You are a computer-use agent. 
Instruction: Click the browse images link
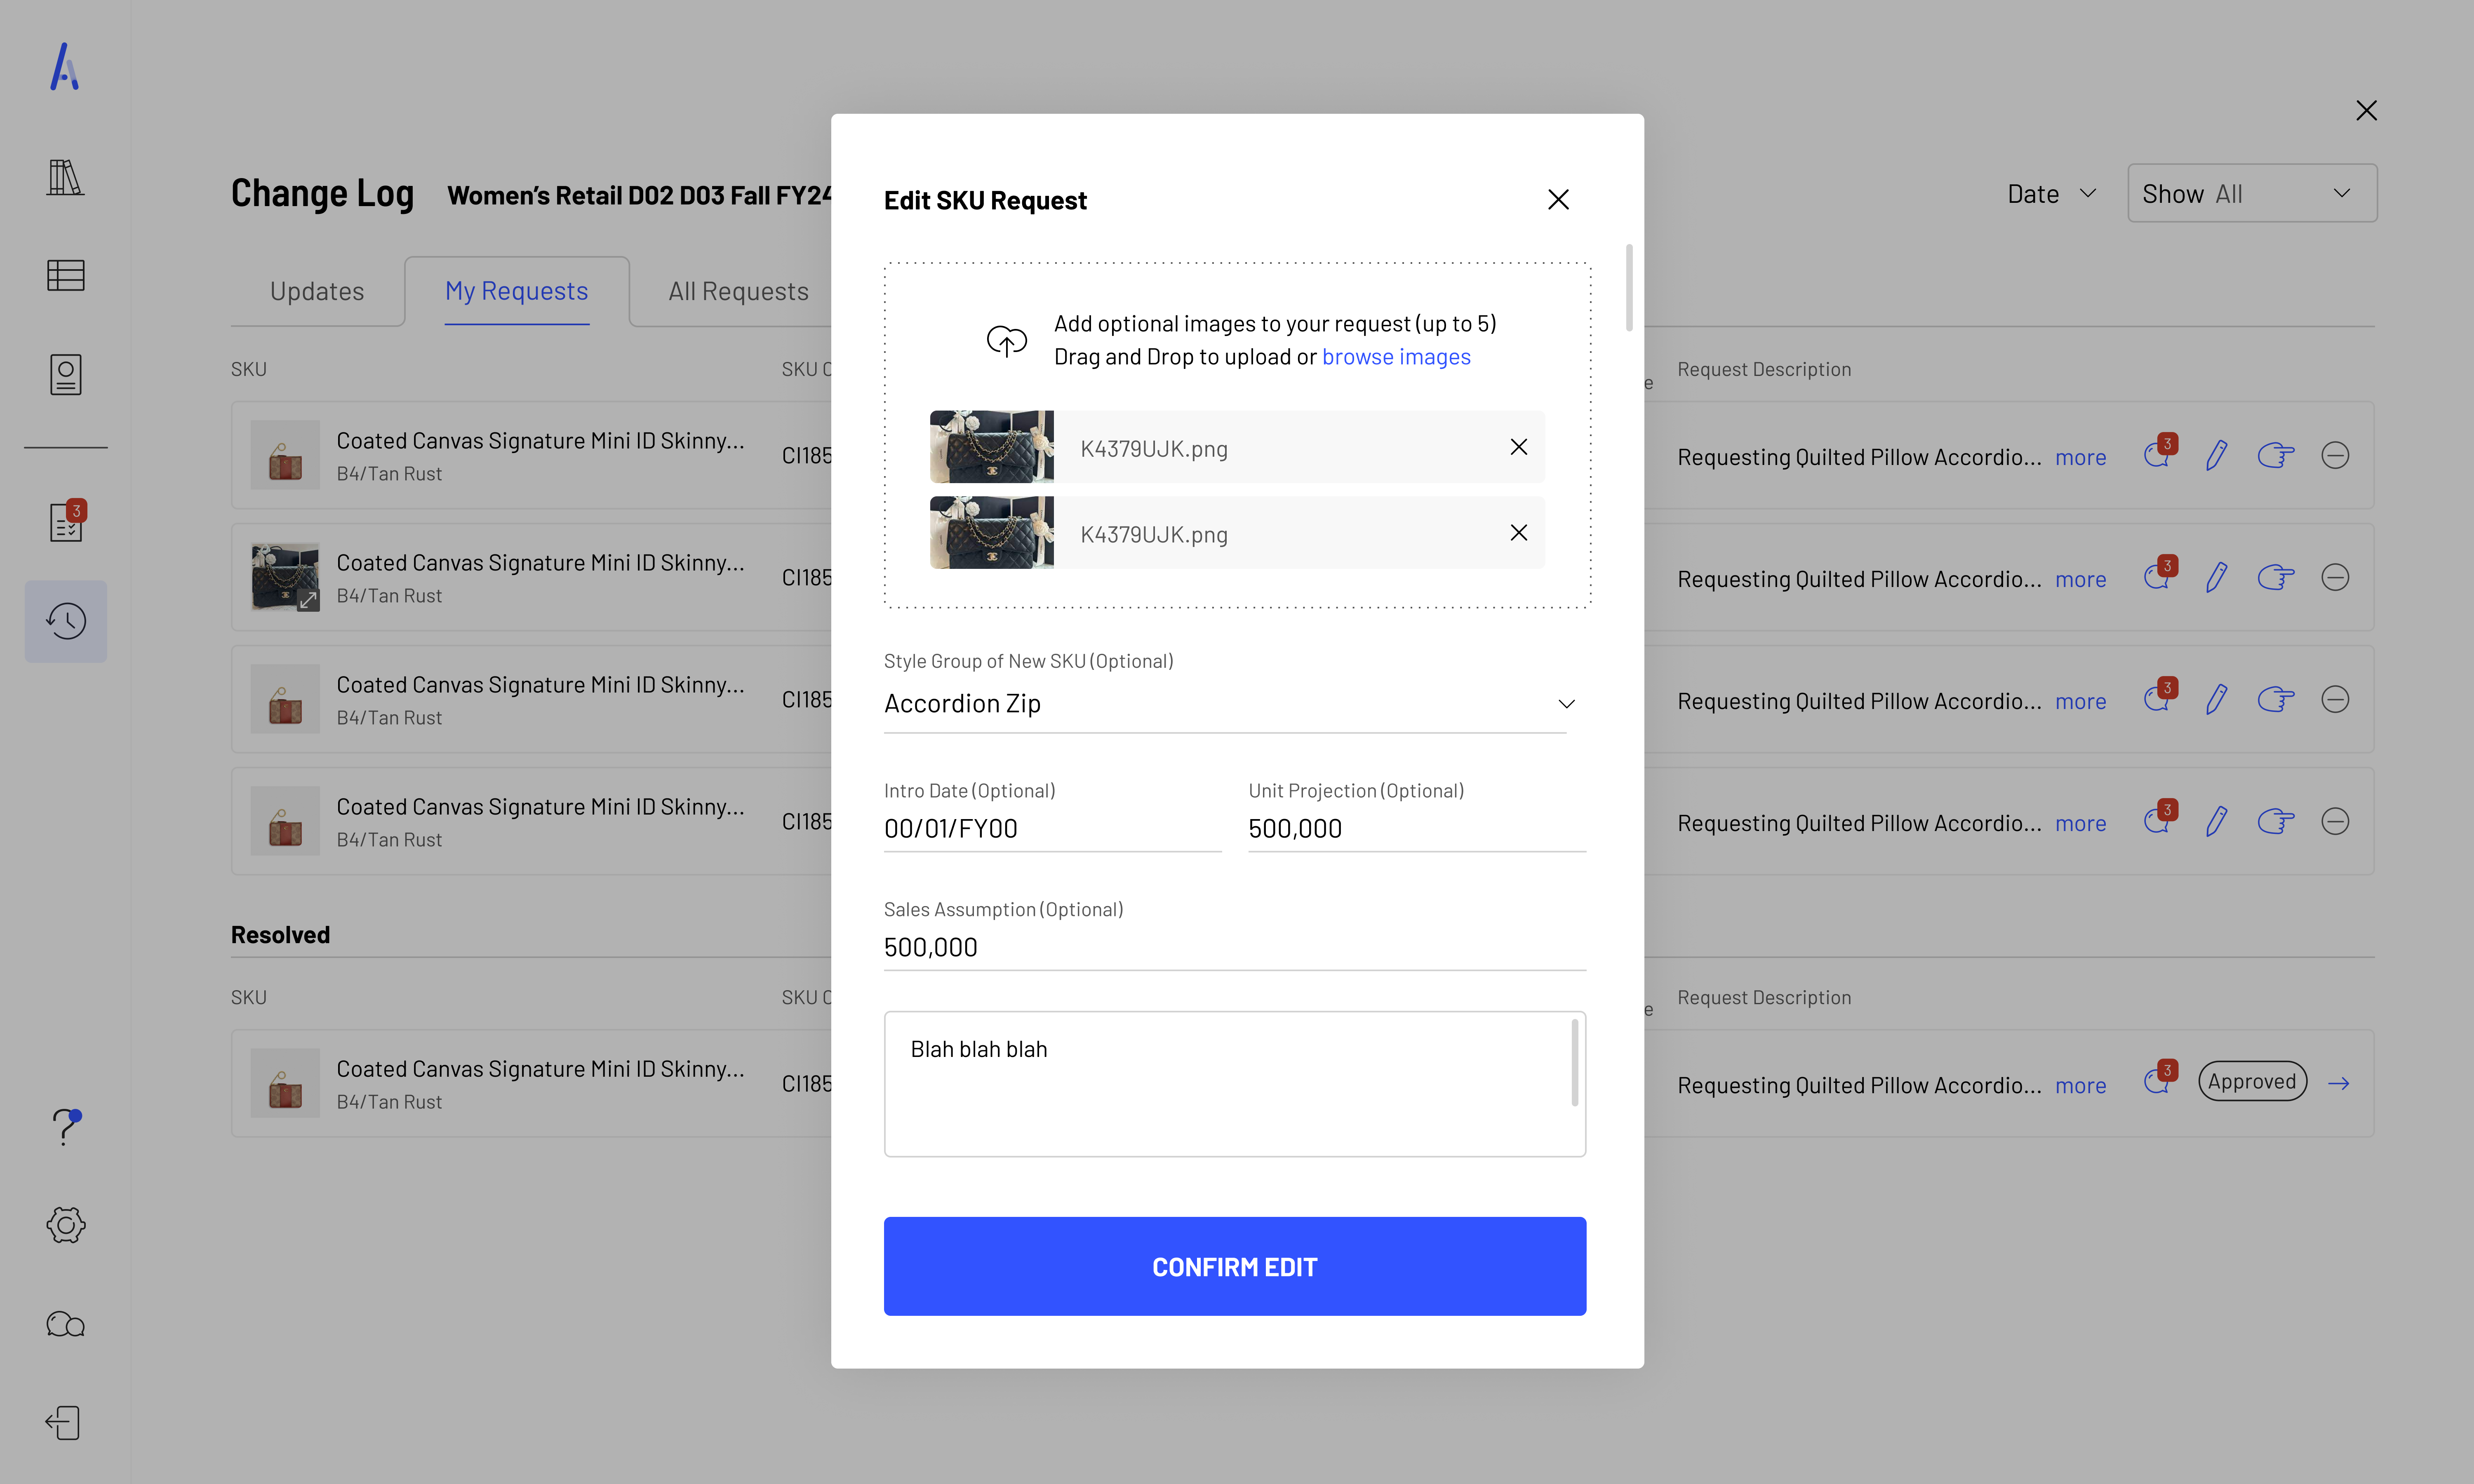point(1396,357)
